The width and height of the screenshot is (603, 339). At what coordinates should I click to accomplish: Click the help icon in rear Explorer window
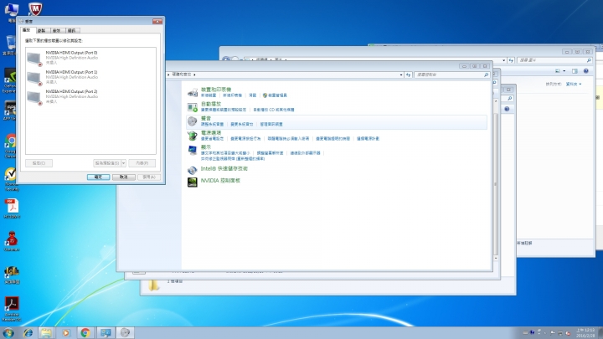586,71
